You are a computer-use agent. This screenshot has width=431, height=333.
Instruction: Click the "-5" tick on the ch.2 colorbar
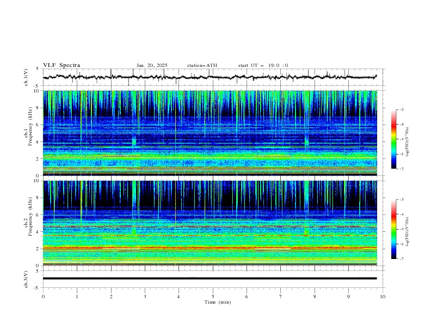[401, 229]
